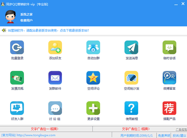The image size is (187, 138).
Task: Close the QQ marketing software window
Action: [183, 4]
